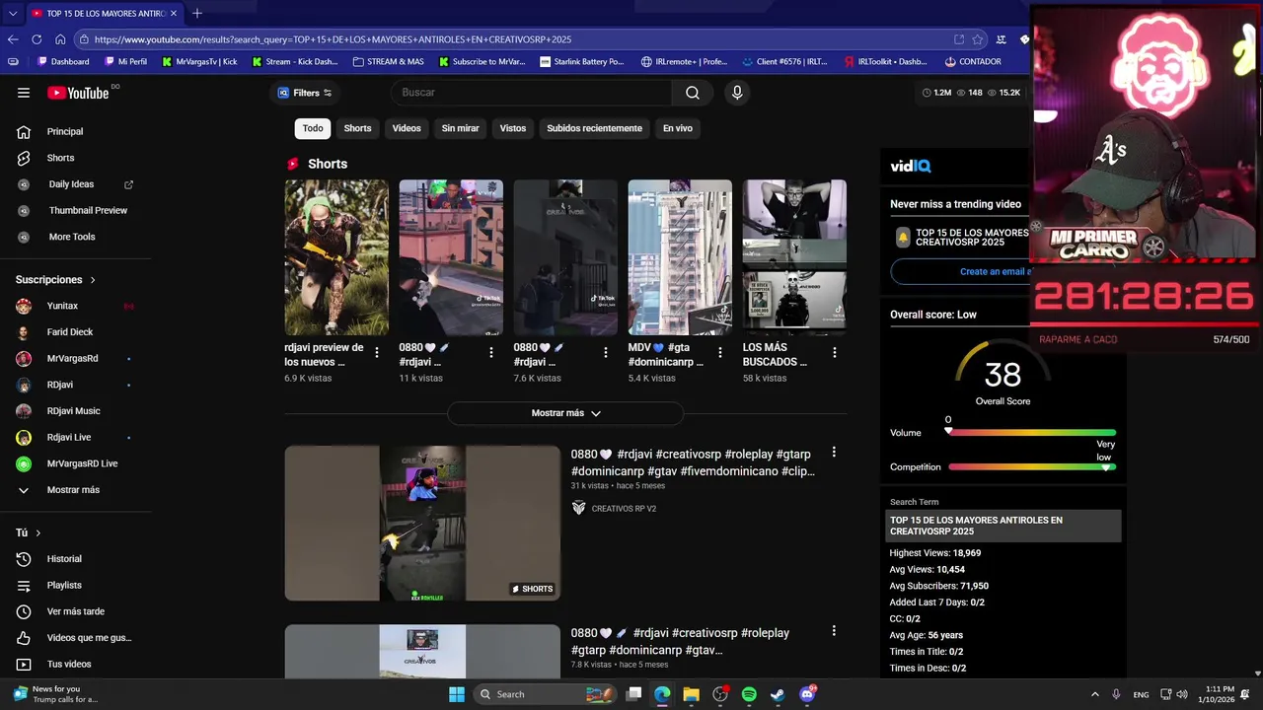
Task: Select the Subidos recientemente chip
Action: click(594, 128)
